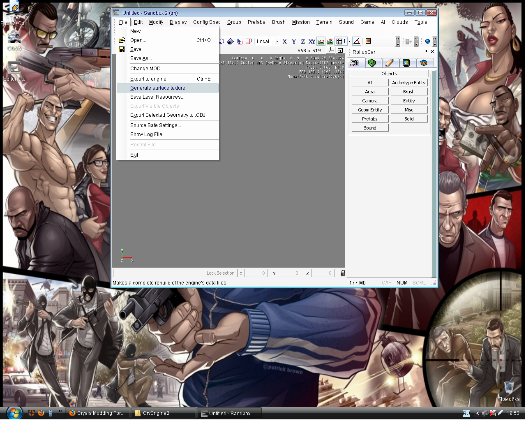The image size is (526, 421).
Task: Click the Archetype Entity button
Action: pyautogui.click(x=408, y=83)
